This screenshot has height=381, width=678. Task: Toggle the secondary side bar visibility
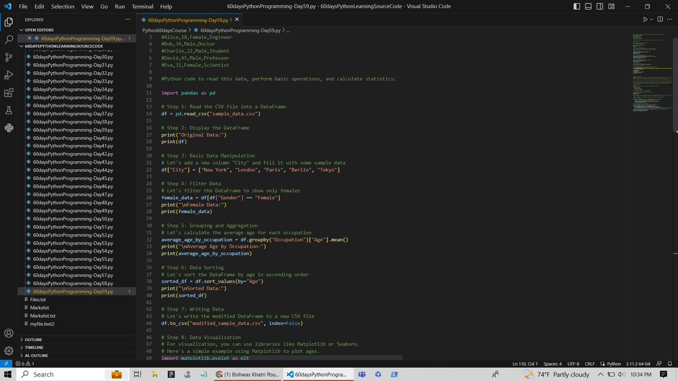[x=600, y=6]
